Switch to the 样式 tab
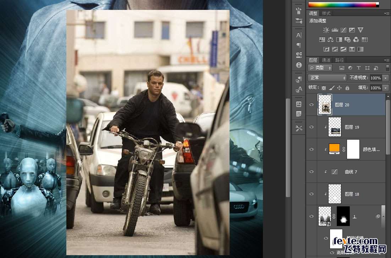Screen dimensions: 391x258 point(326,13)
